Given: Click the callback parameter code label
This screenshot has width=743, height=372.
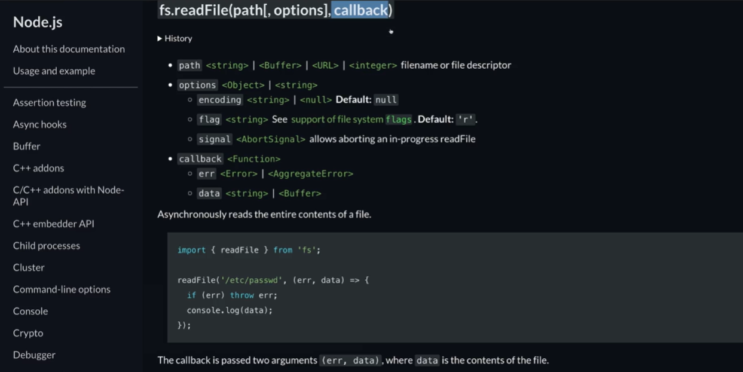Looking at the screenshot, I should coord(200,159).
